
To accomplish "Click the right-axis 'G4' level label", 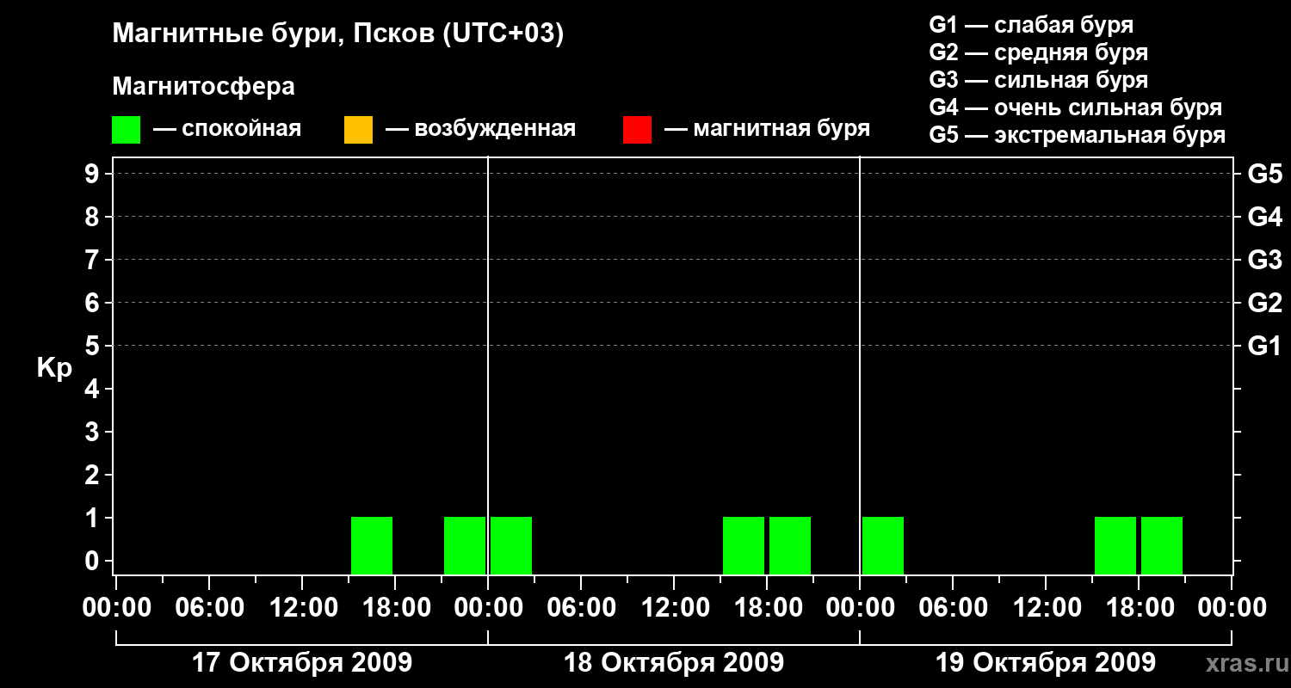I will pos(1265,218).
